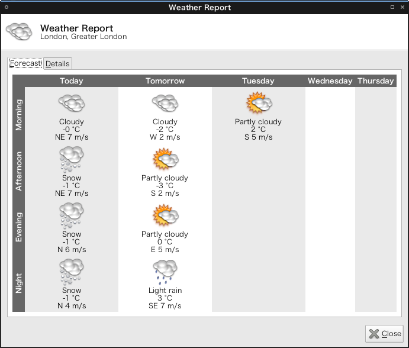Click the Afternoon row label
Screen dimensions: 409x348
coord(19,171)
